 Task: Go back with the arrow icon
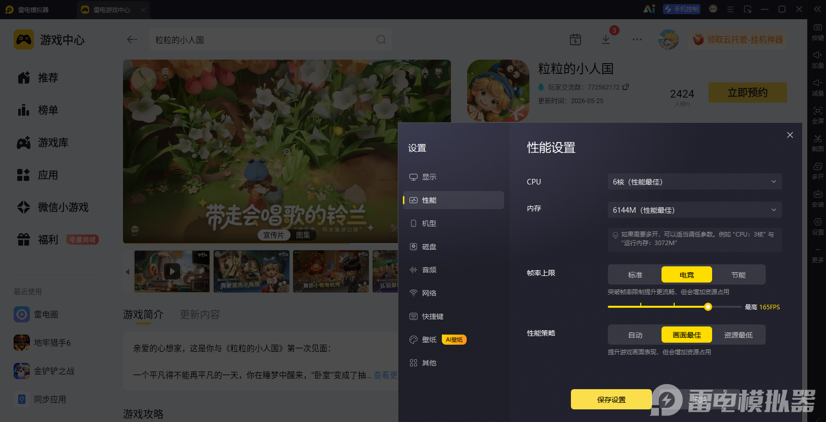132,39
